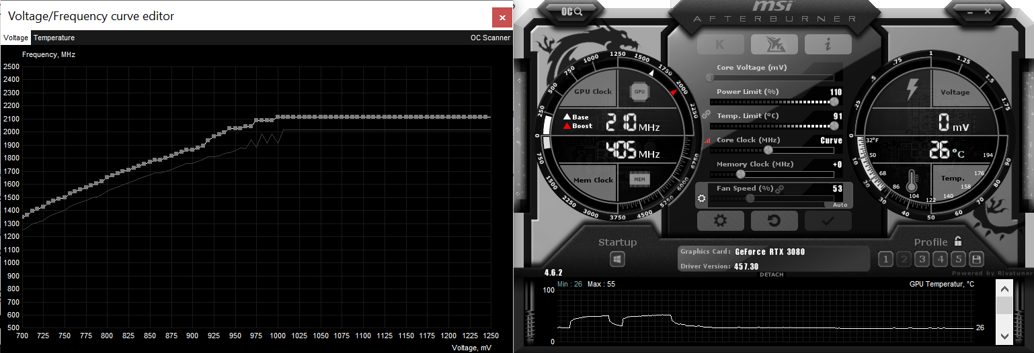Close the Voltage/Frequency curve editor window
Screen dimensions: 1034x353
(502, 17)
